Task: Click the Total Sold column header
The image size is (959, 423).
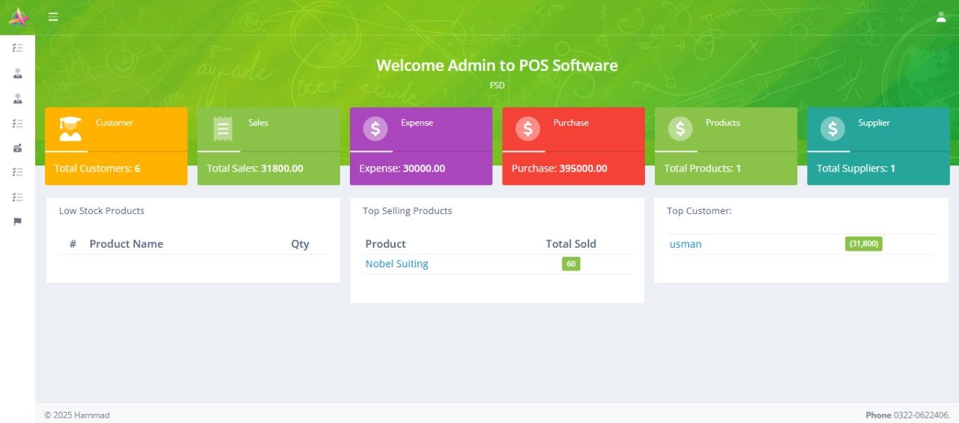Action: (x=571, y=244)
